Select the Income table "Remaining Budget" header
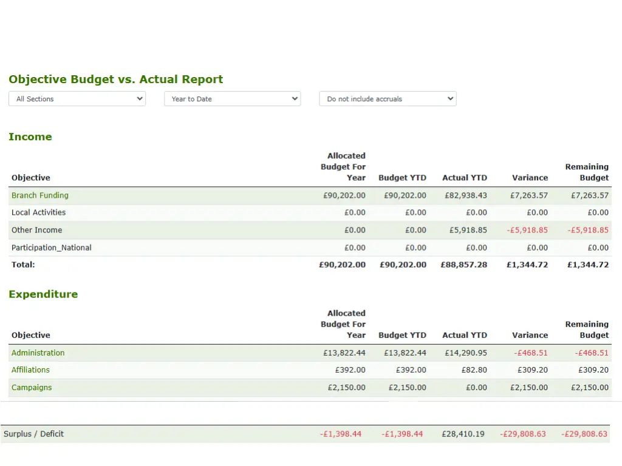The image size is (622, 466). [x=587, y=172]
